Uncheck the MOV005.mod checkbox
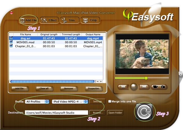The image size is (183, 130). [x=11, y=42]
